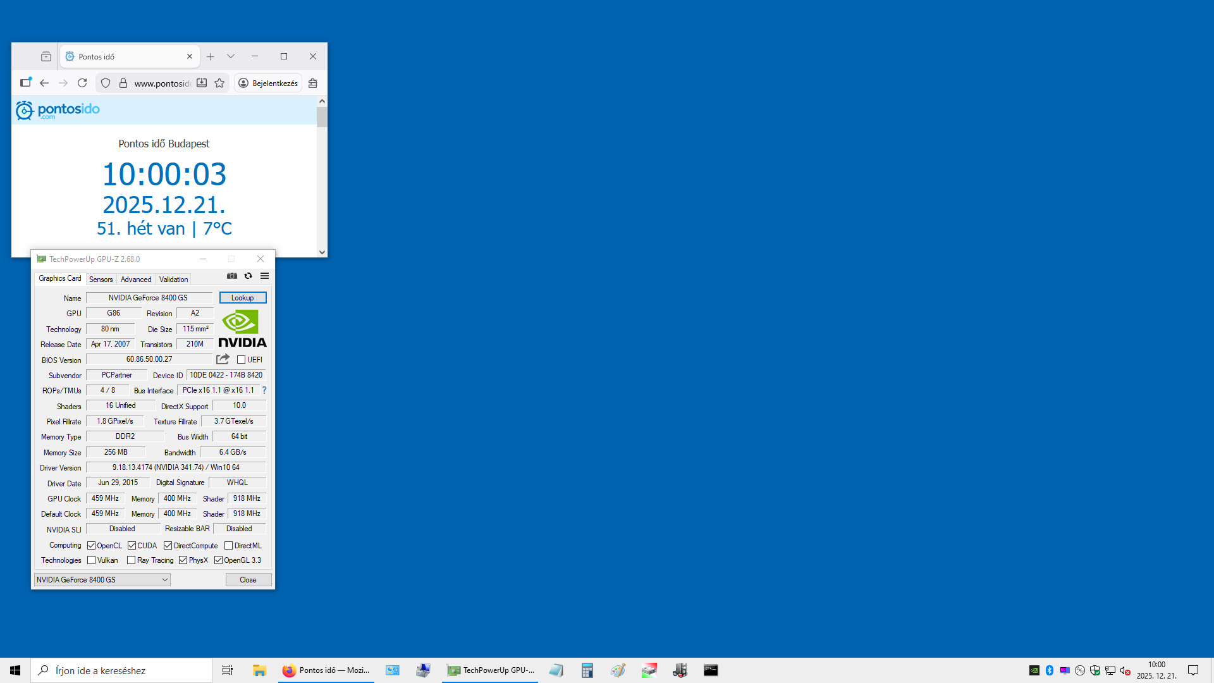Open the Firefox list all tabs chevron

pyautogui.click(x=231, y=56)
